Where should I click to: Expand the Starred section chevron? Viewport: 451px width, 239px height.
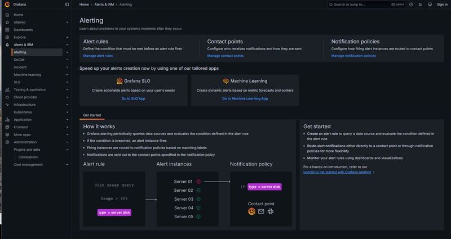click(67, 22)
